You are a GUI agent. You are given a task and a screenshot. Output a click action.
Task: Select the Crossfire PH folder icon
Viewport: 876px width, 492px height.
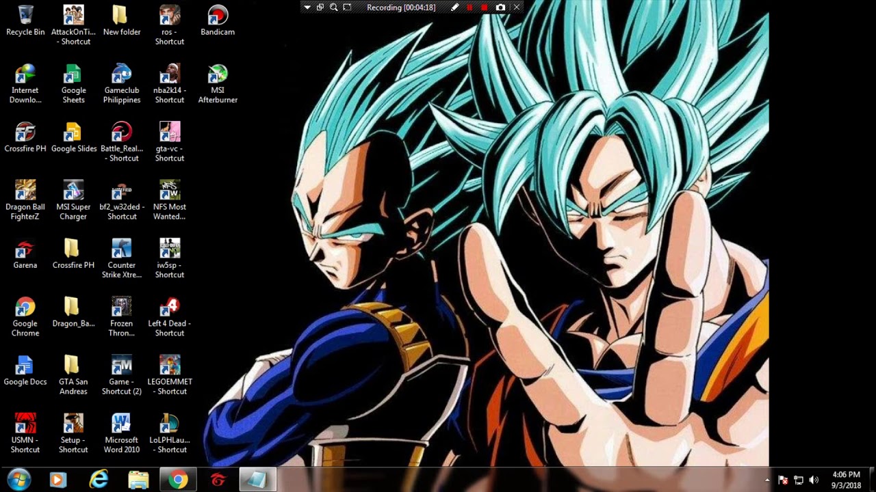[x=73, y=254]
